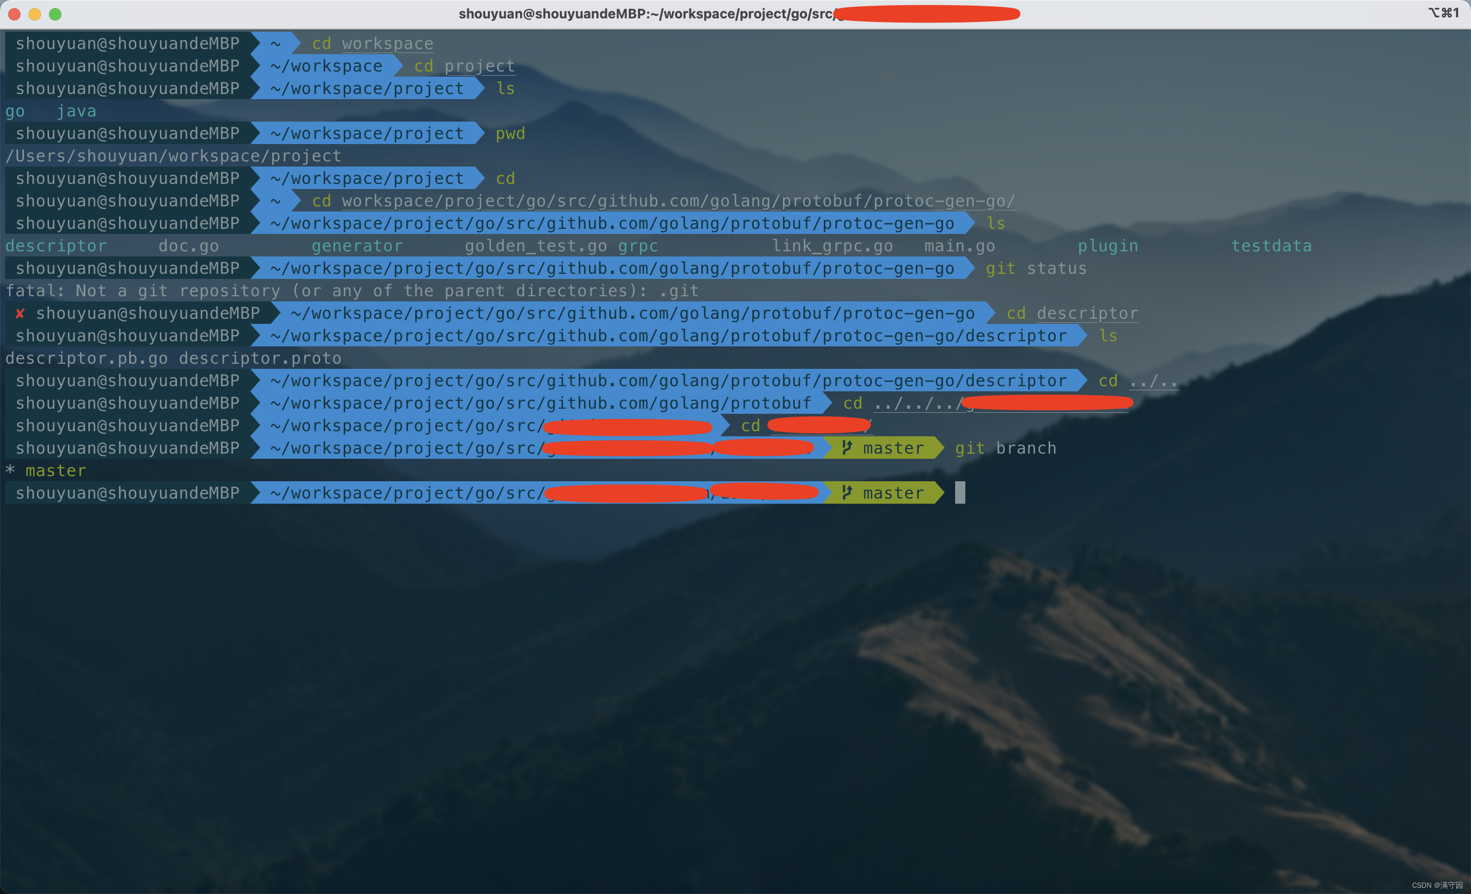This screenshot has height=894, width=1471.
Task: Click the descriptor directory in ls output
Action: pos(56,246)
